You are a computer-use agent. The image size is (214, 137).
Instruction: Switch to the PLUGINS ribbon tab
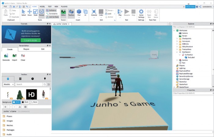[64, 6]
